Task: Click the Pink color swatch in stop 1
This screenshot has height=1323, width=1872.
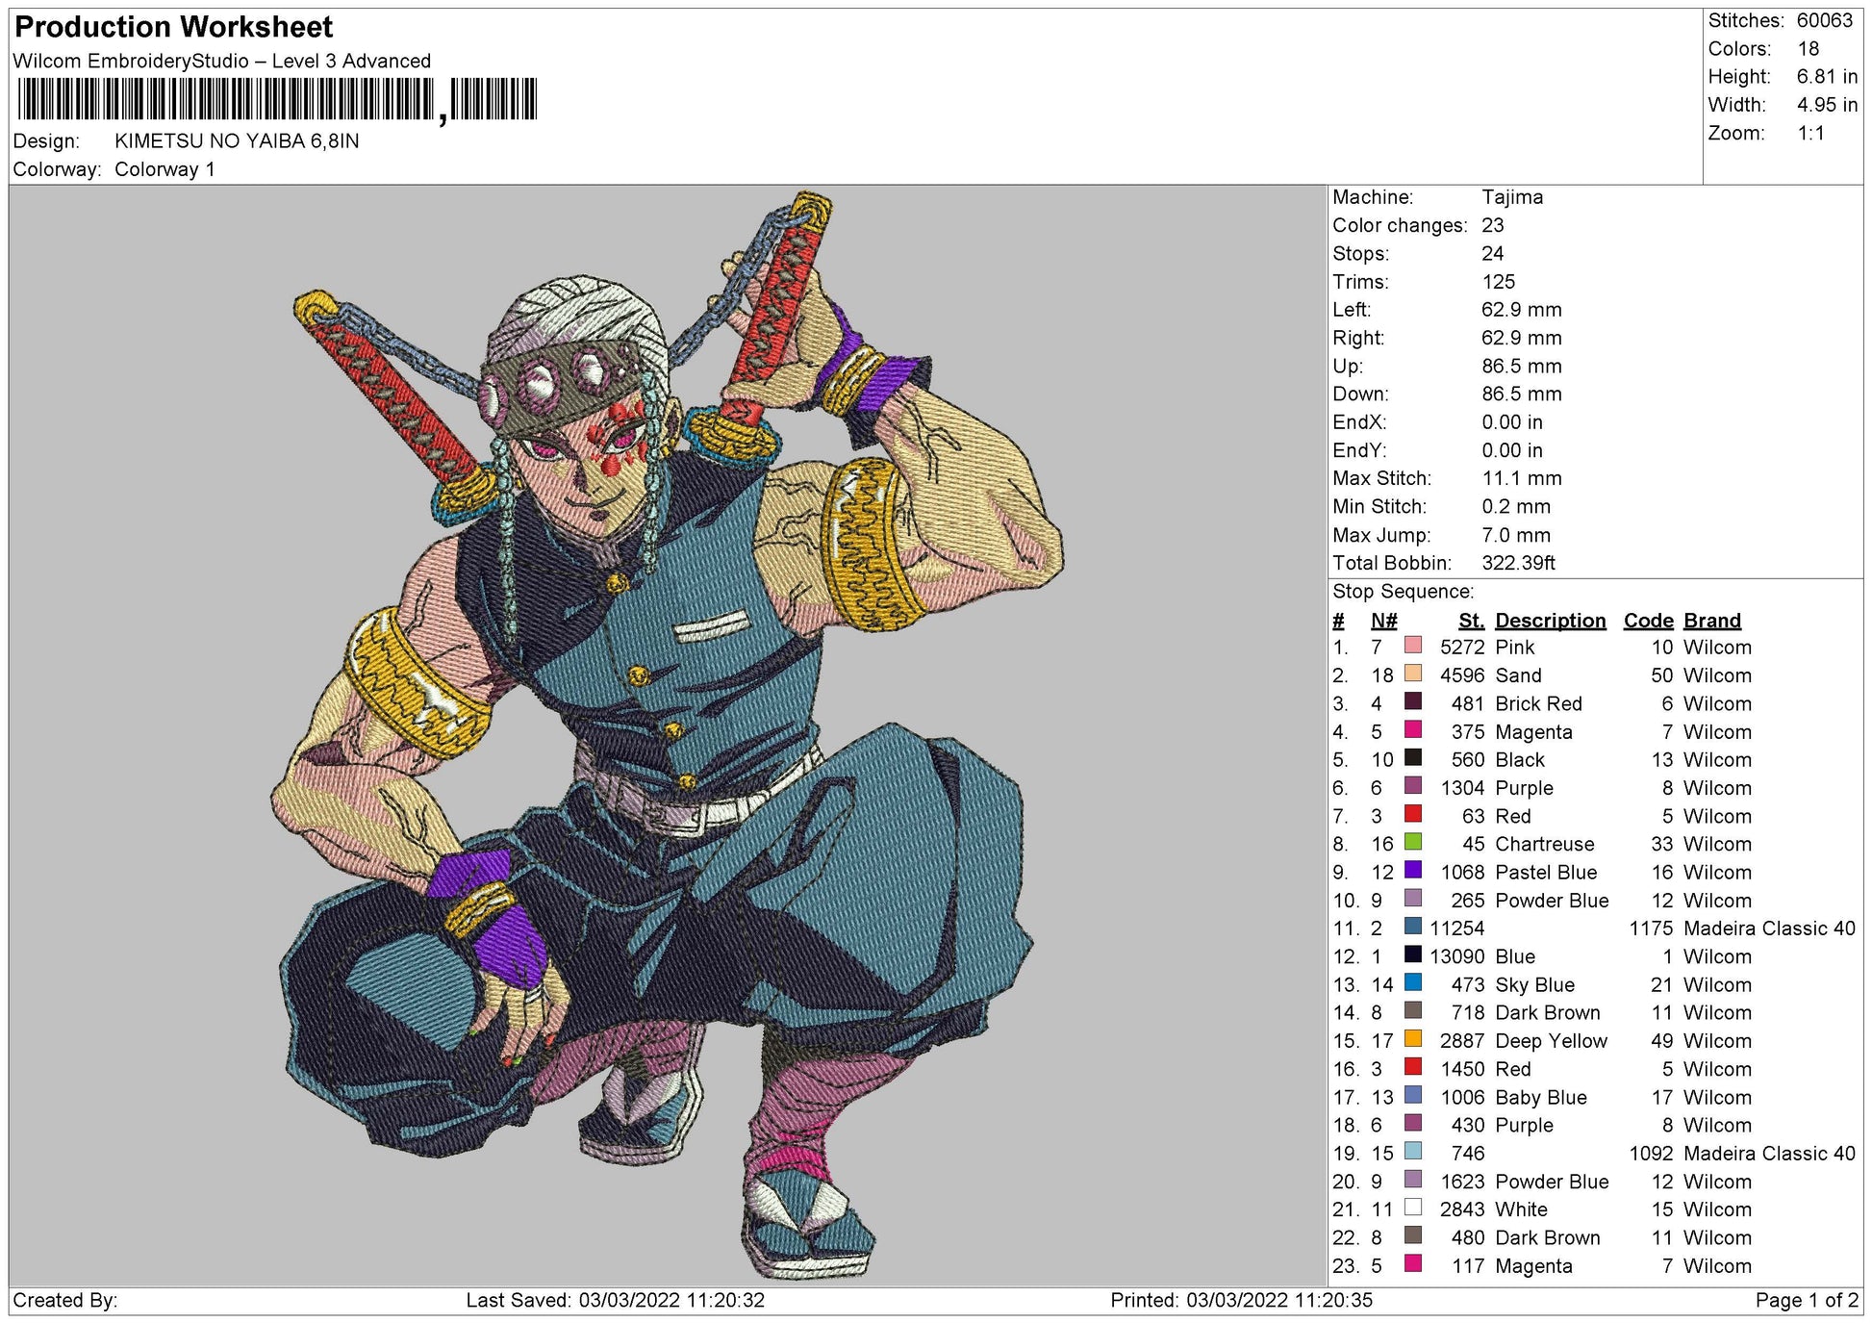Action: pos(1412,646)
